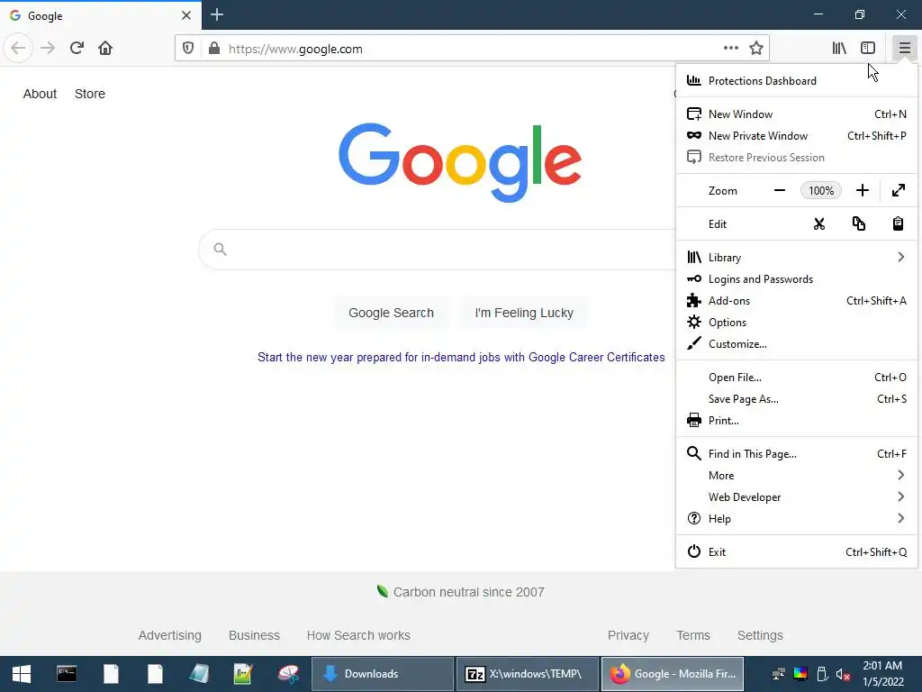This screenshot has height=692, width=922.
Task: Expand the Library submenu
Action: (x=797, y=258)
